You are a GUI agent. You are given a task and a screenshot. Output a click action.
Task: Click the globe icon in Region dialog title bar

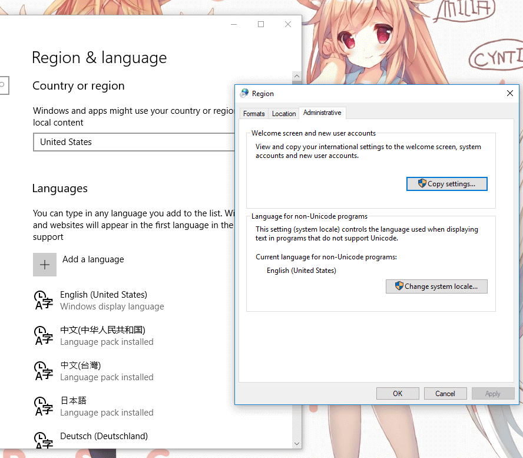[244, 93]
